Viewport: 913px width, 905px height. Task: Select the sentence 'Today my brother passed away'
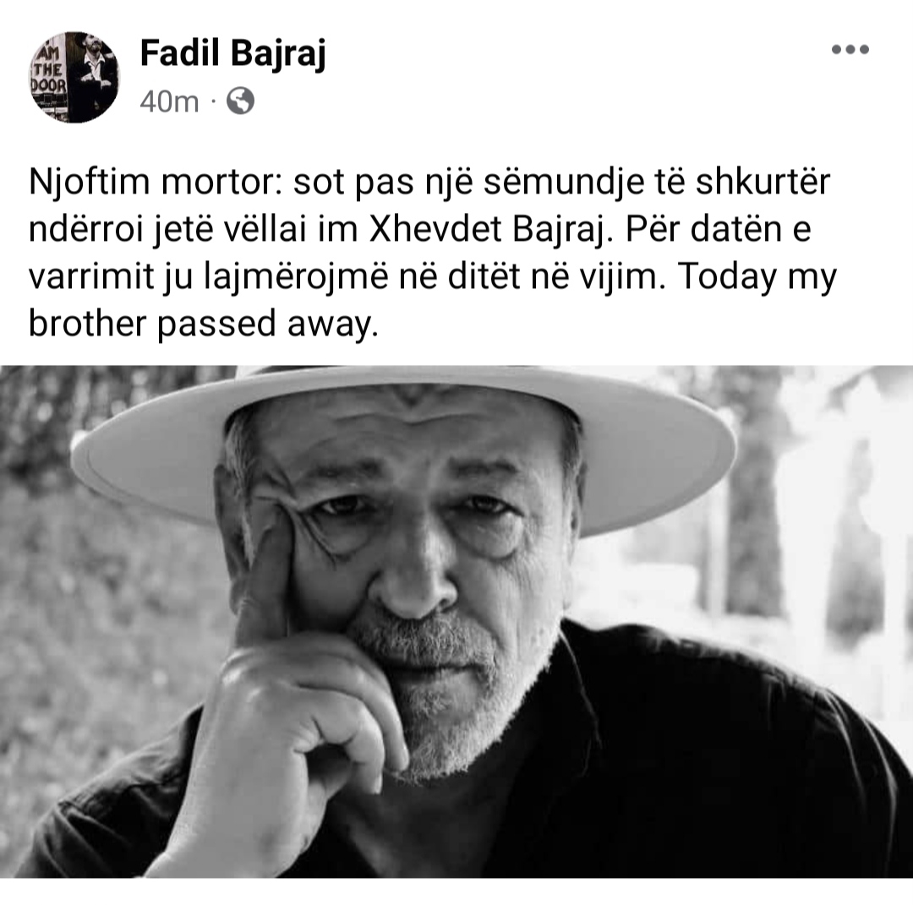coord(433,300)
